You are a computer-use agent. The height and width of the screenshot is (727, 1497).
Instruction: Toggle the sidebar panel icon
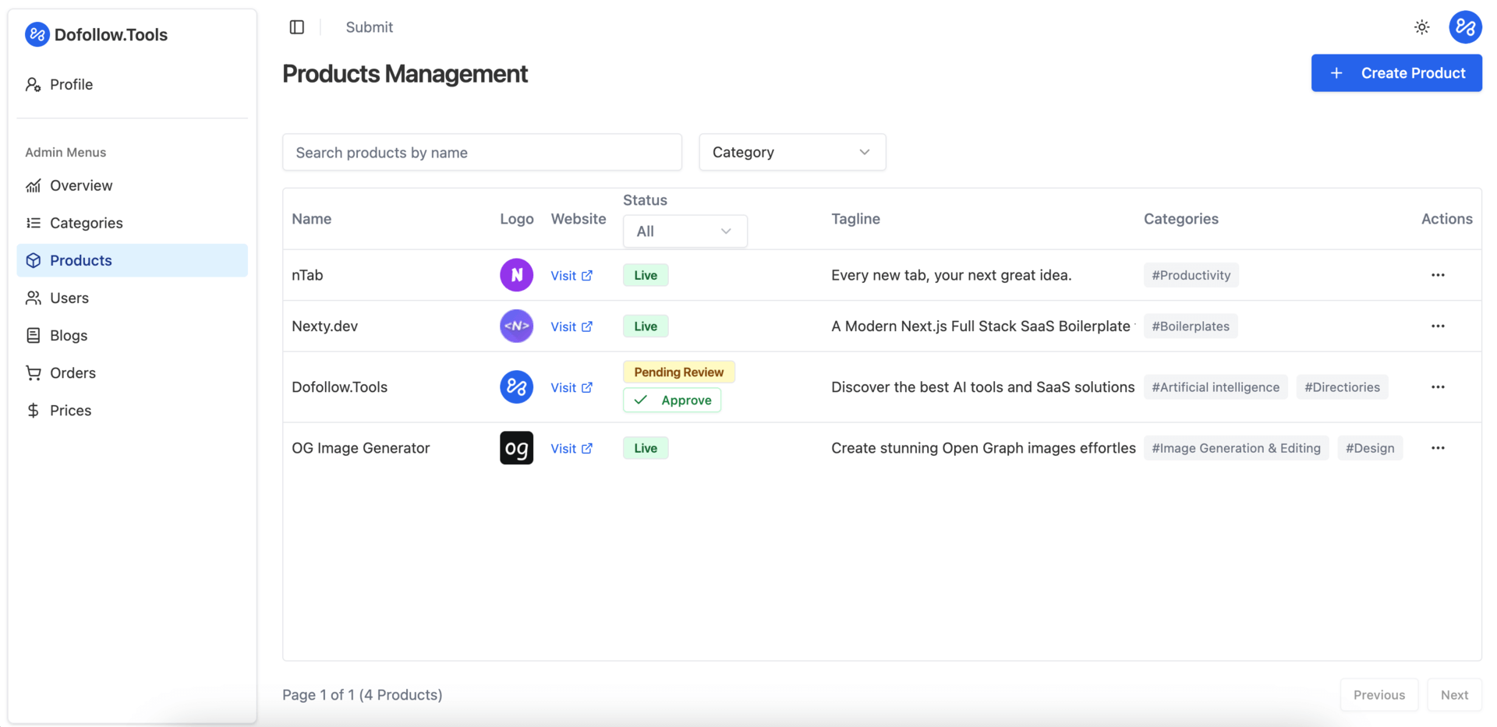click(296, 27)
